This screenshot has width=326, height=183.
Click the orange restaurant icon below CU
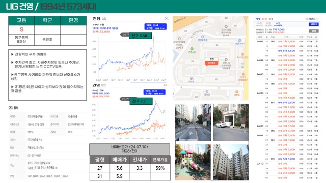click(x=243, y=74)
